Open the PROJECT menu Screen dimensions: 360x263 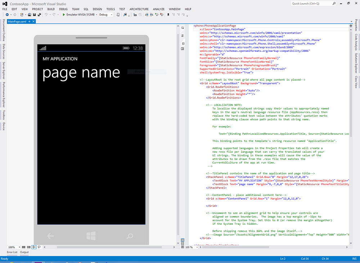[37, 9]
